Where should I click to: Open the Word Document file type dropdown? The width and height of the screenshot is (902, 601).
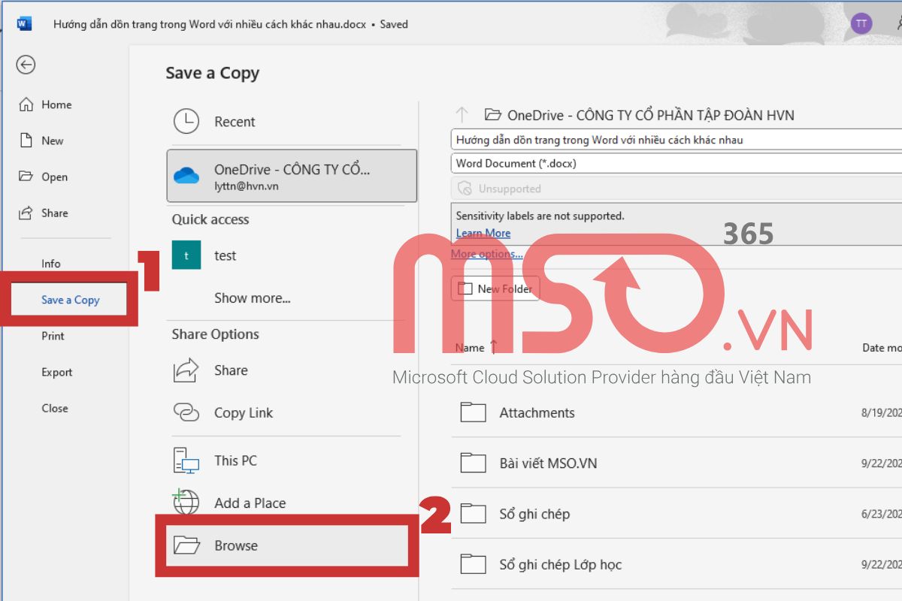676,163
